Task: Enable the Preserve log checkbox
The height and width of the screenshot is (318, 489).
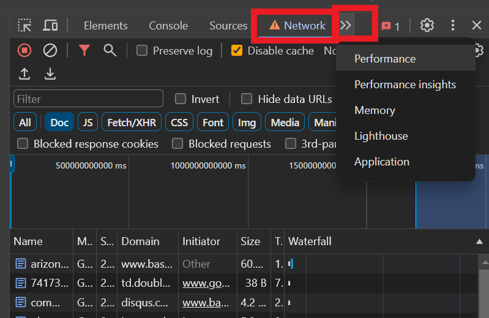Action: [x=142, y=50]
